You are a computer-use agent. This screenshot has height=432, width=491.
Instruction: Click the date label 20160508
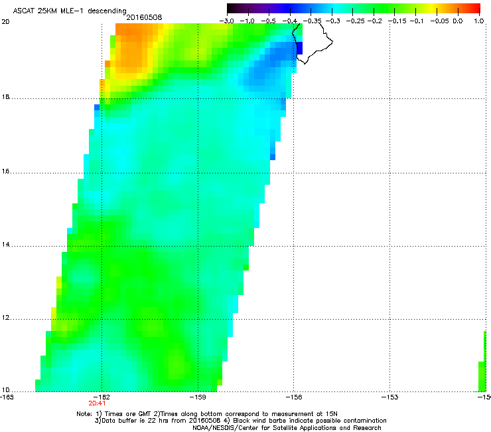[144, 17]
